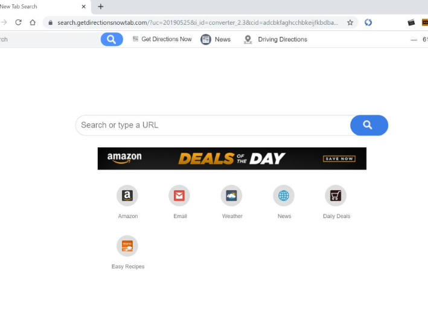Open the Email shortcut icon
This screenshot has height=334, width=428.
coord(179,196)
